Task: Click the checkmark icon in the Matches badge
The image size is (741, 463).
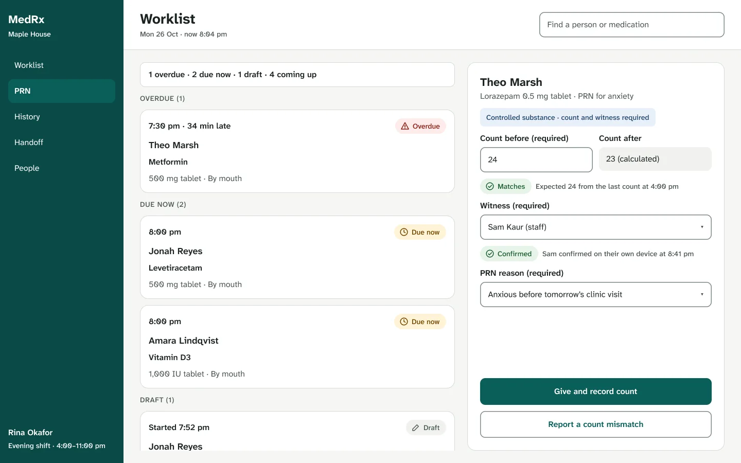Action: pyautogui.click(x=490, y=186)
